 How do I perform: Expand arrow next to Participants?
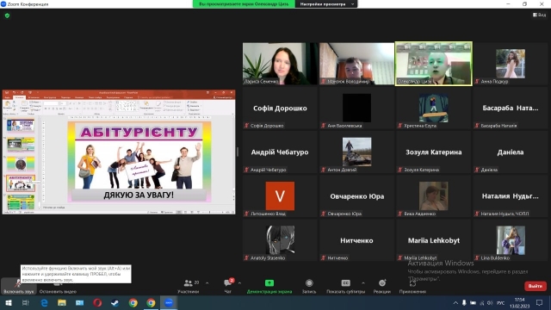(x=207, y=283)
